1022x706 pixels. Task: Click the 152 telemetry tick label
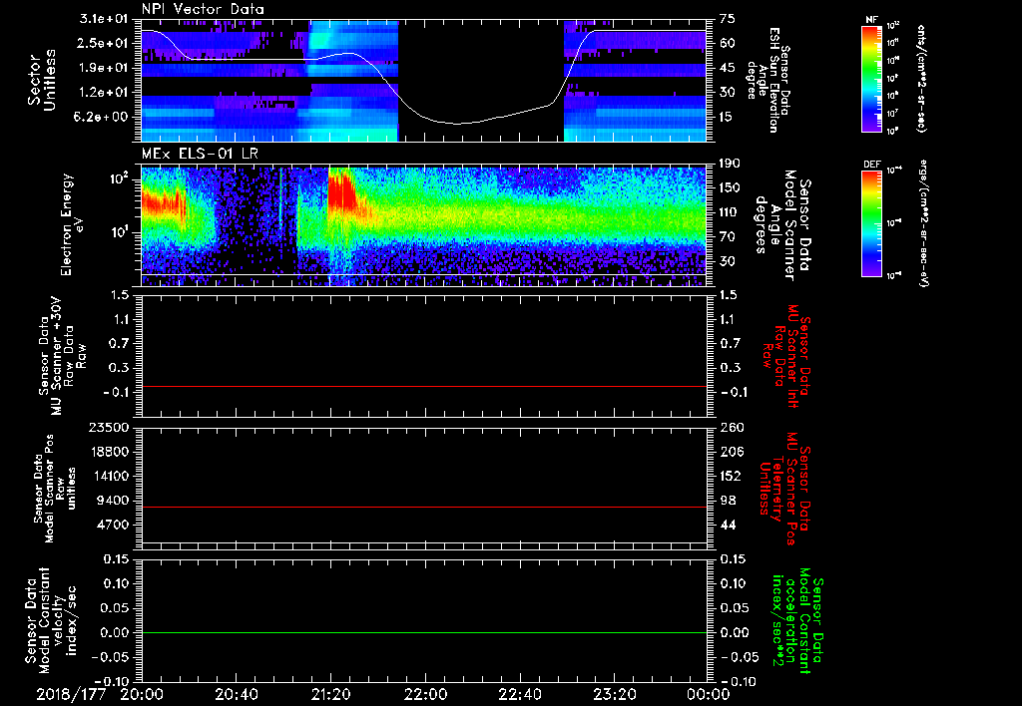click(731, 476)
